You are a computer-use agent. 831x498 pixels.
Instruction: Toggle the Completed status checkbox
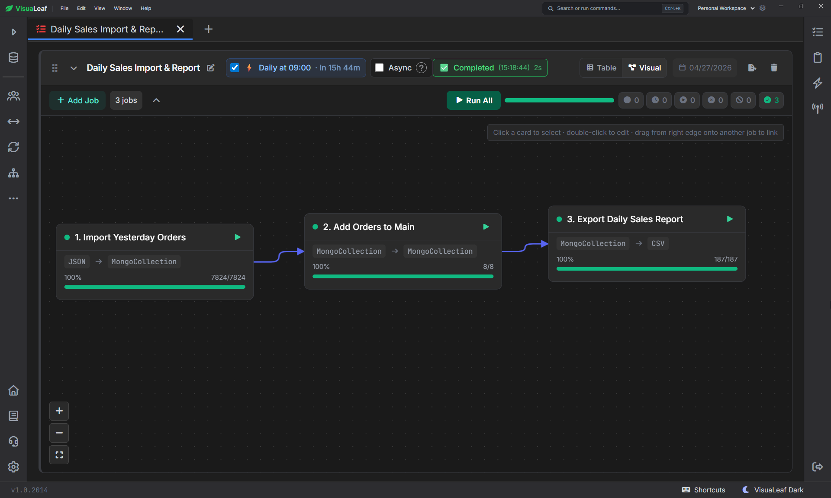tap(444, 68)
